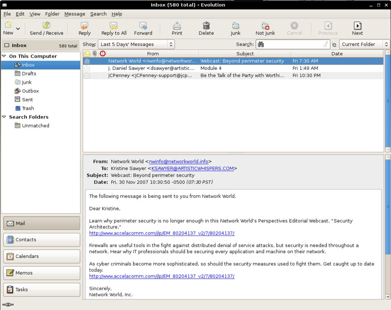The width and height of the screenshot is (391, 310).
Task: Sort by the attachment column header
Action: pyautogui.click(x=95, y=54)
